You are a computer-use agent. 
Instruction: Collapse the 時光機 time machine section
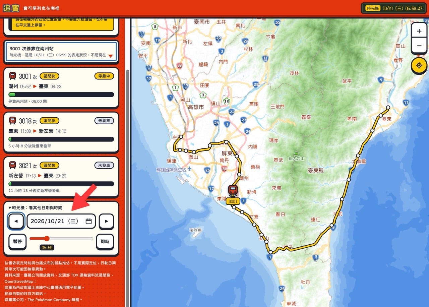click(35, 208)
